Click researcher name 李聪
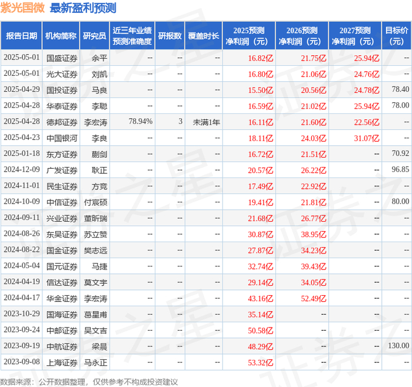 (99, 106)
